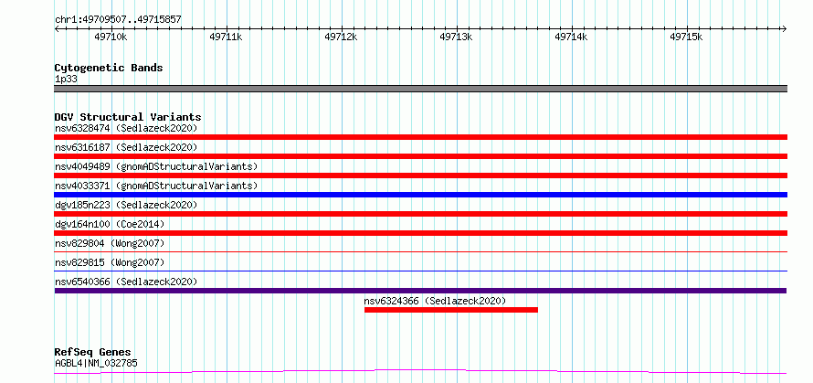Click the nsv829804 (Wong2007) label
This screenshot has height=383, width=813.
110,243
